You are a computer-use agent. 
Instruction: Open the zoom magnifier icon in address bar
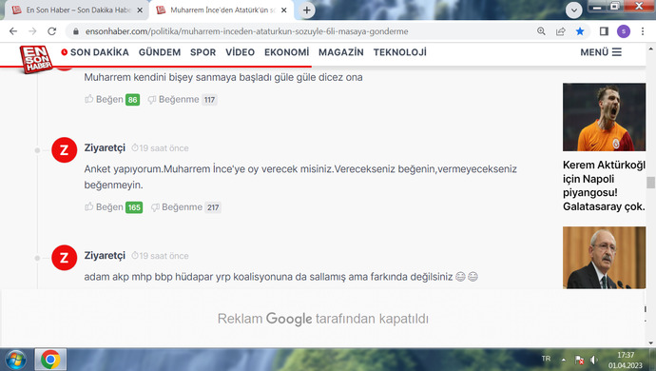pyautogui.click(x=541, y=31)
